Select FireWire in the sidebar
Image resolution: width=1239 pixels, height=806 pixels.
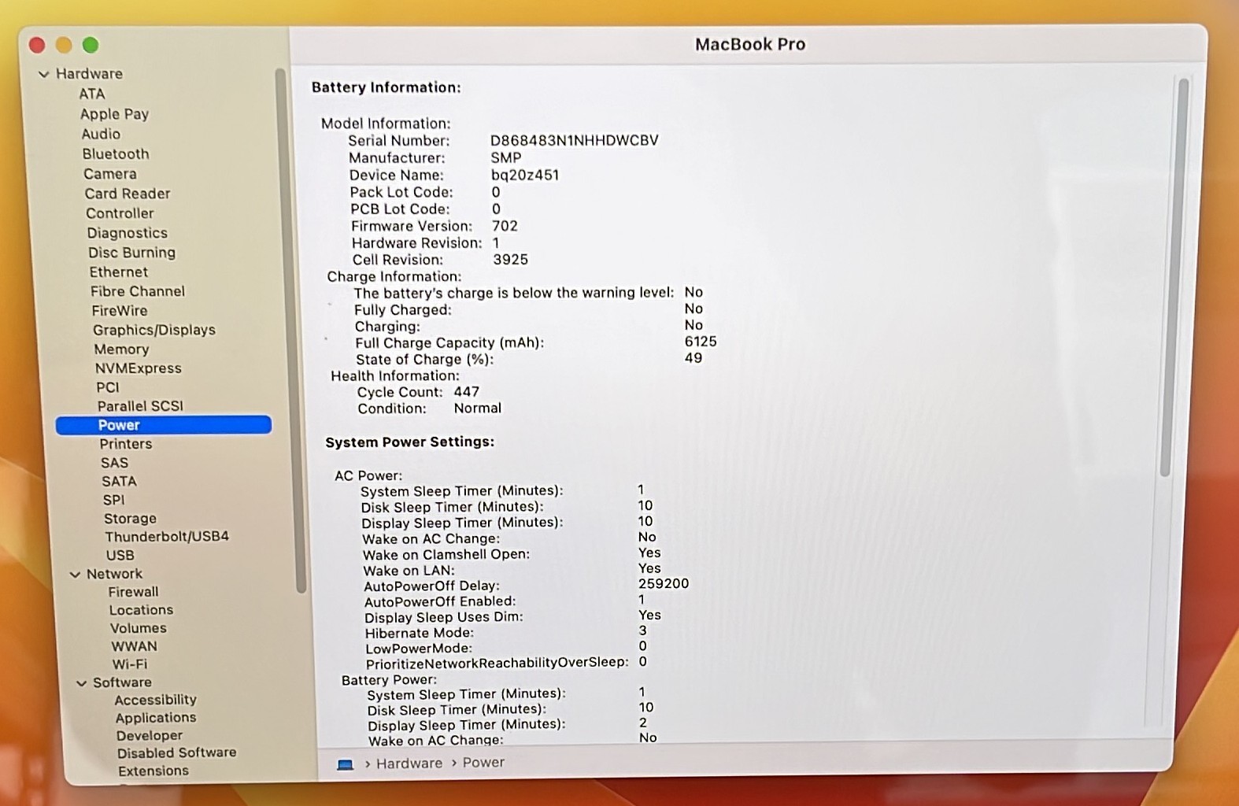point(119,311)
